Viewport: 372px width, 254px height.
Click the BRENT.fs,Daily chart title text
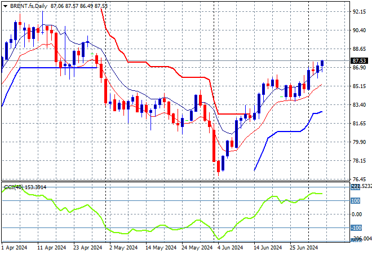29,6
